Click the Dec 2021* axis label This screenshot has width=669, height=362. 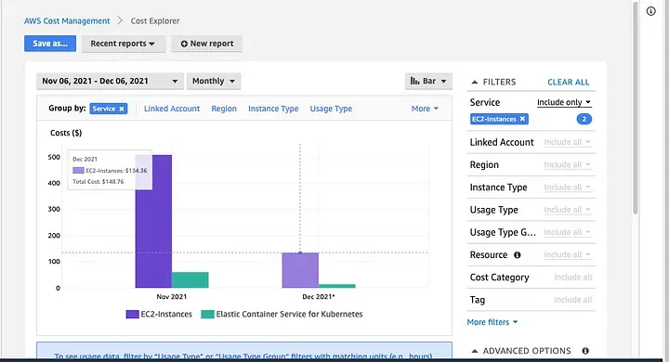click(x=319, y=297)
